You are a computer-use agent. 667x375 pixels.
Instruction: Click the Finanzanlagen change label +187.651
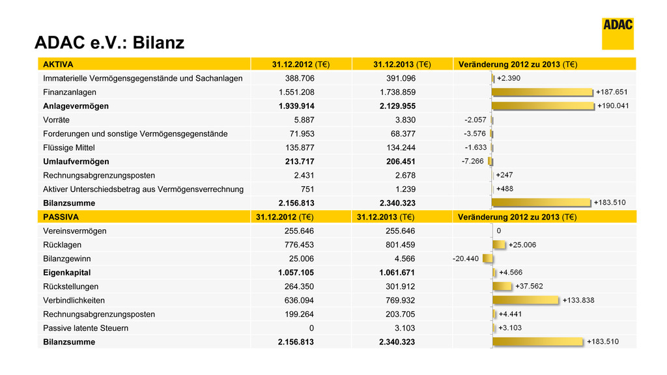pyautogui.click(x=612, y=92)
